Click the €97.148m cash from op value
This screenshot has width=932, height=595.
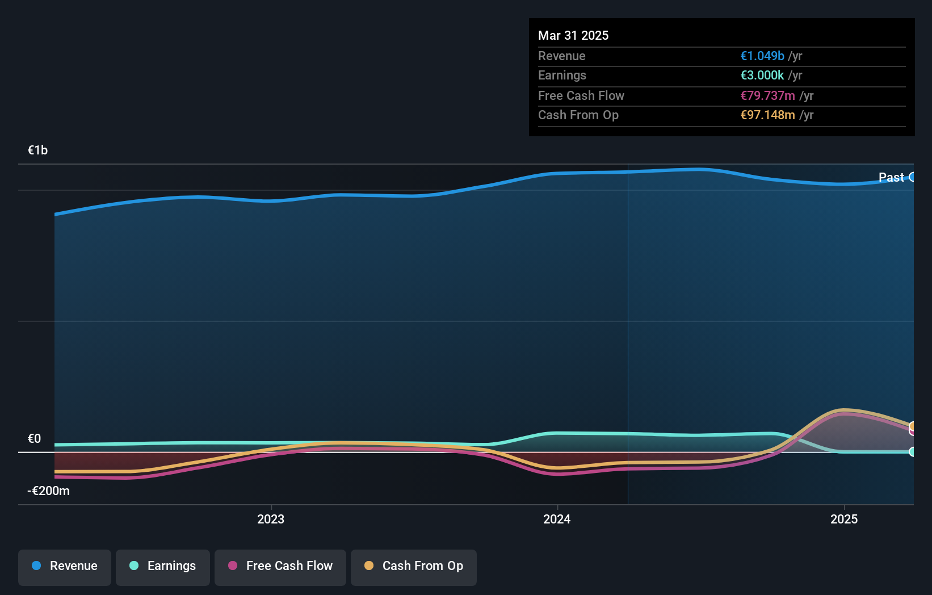[767, 115]
